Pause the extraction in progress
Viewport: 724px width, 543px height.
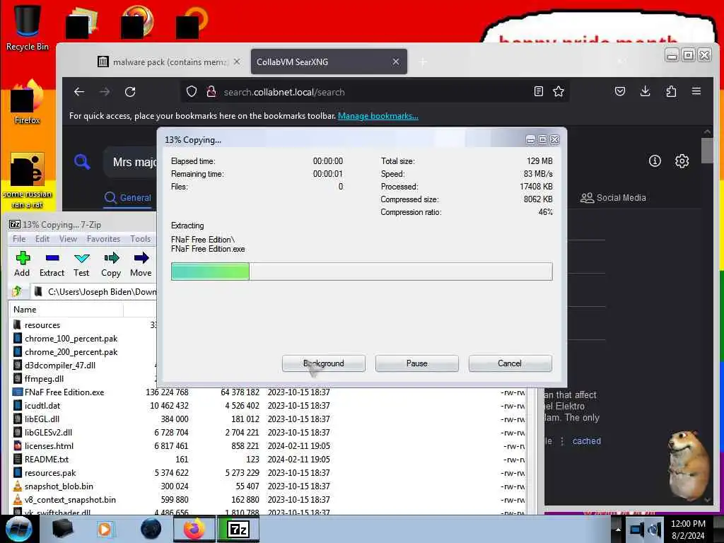pyautogui.click(x=417, y=363)
